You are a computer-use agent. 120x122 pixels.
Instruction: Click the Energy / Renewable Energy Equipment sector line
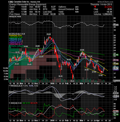pyautogui.click(x=28, y=5)
